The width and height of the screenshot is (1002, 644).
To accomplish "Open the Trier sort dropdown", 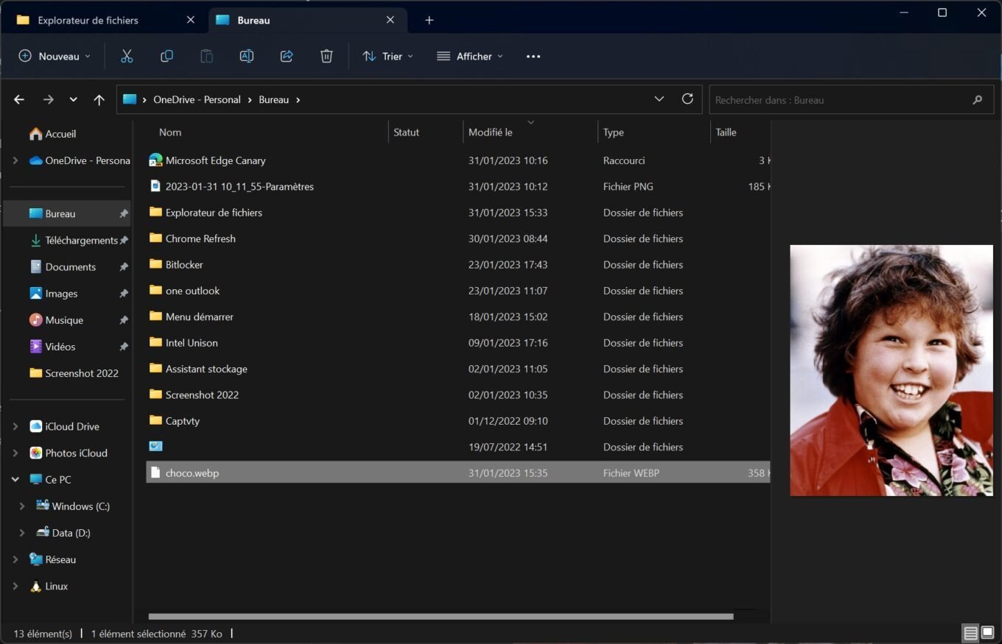I will (x=388, y=56).
